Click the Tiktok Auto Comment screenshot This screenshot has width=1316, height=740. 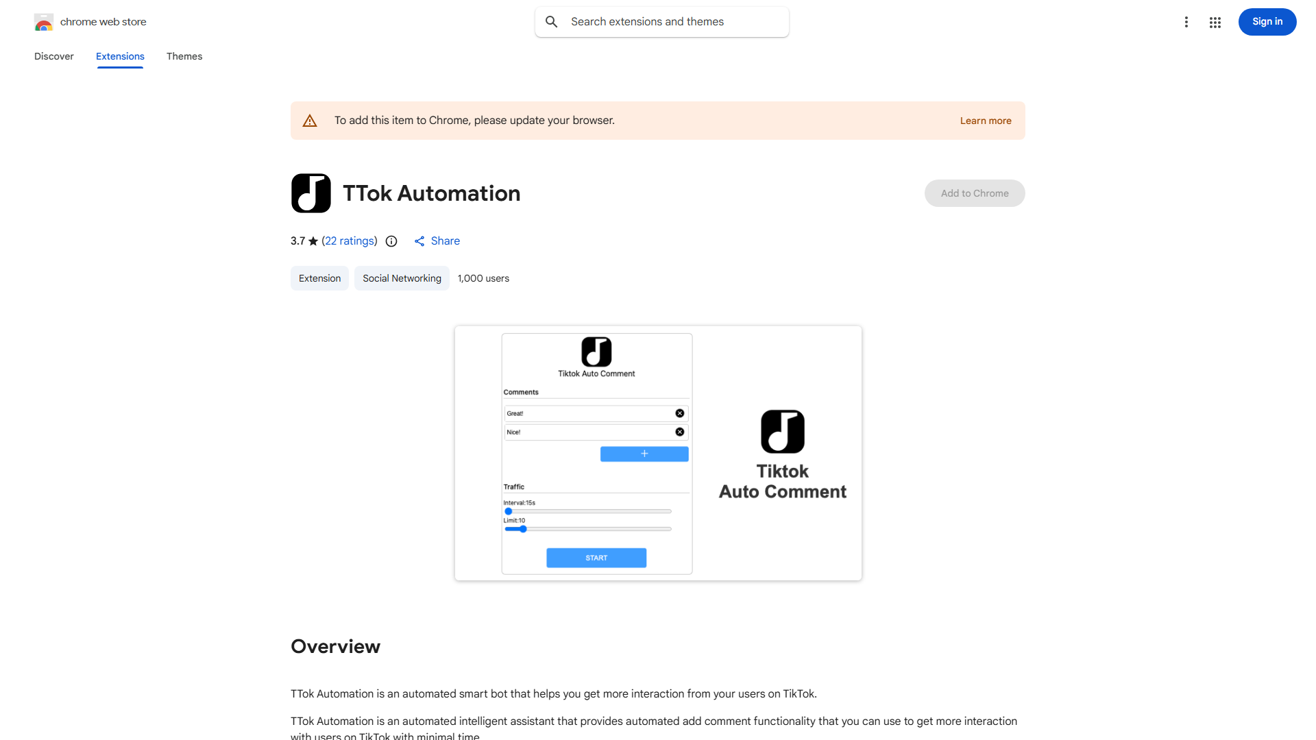pos(658,453)
